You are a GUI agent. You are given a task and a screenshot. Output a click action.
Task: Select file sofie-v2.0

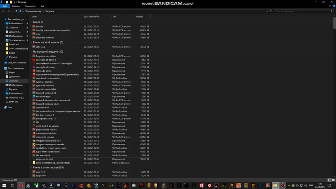click(x=40, y=47)
